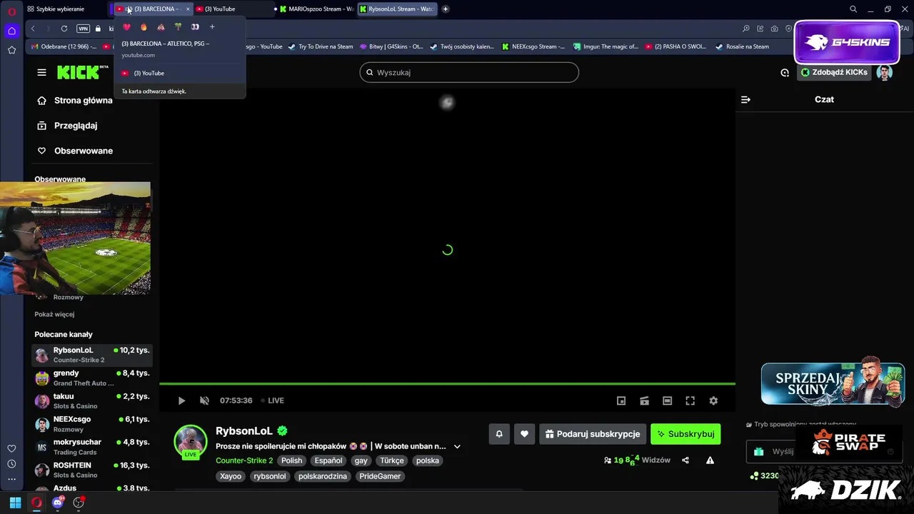914x514 pixels.
Task: Reload the current page
Action: pos(64,29)
